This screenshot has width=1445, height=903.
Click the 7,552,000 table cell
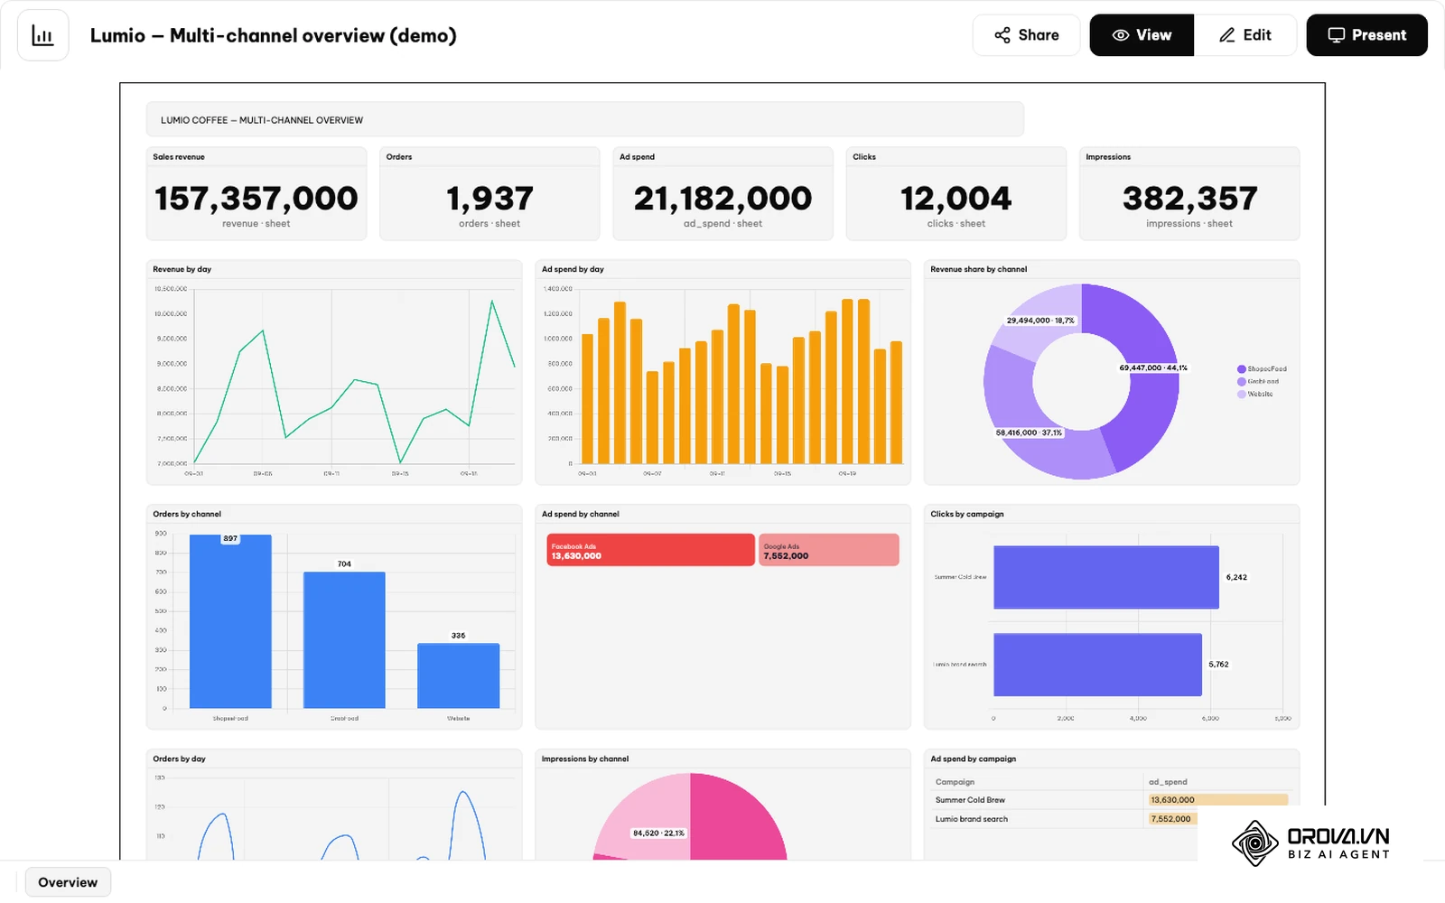coord(1172,819)
